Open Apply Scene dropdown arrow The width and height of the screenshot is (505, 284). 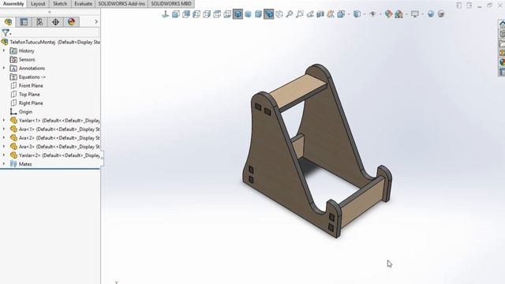(406, 14)
